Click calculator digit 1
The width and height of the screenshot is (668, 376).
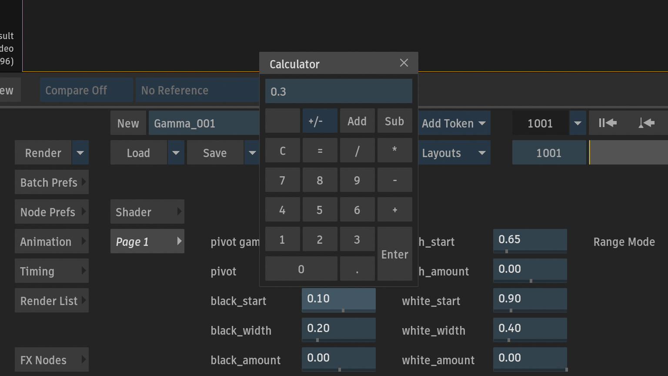(283, 239)
